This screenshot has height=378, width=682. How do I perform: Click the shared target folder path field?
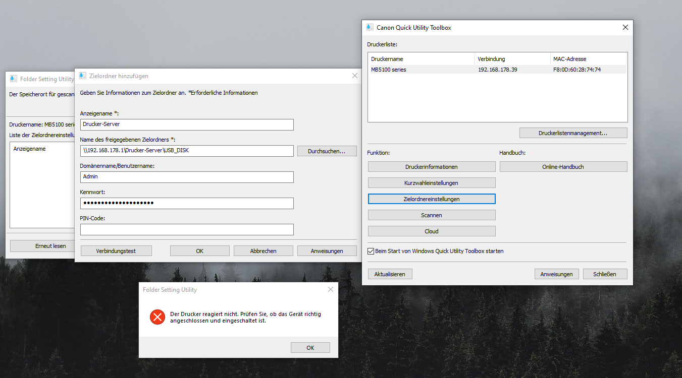coord(187,151)
